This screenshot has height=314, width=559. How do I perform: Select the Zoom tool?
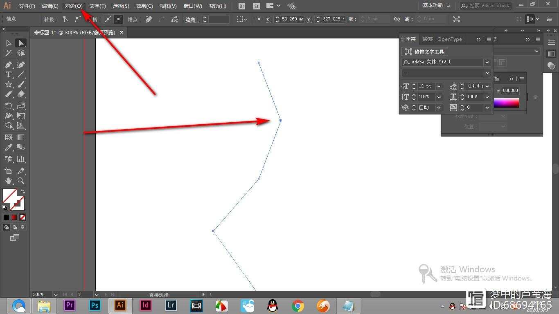[x=21, y=181]
